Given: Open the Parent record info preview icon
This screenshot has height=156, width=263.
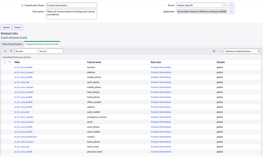Looking at the screenshot, I should click(231, 5).
